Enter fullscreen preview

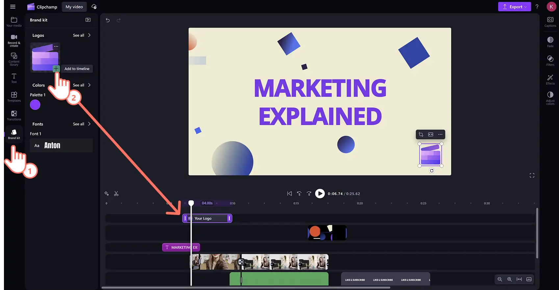click(x=532, y=175)
